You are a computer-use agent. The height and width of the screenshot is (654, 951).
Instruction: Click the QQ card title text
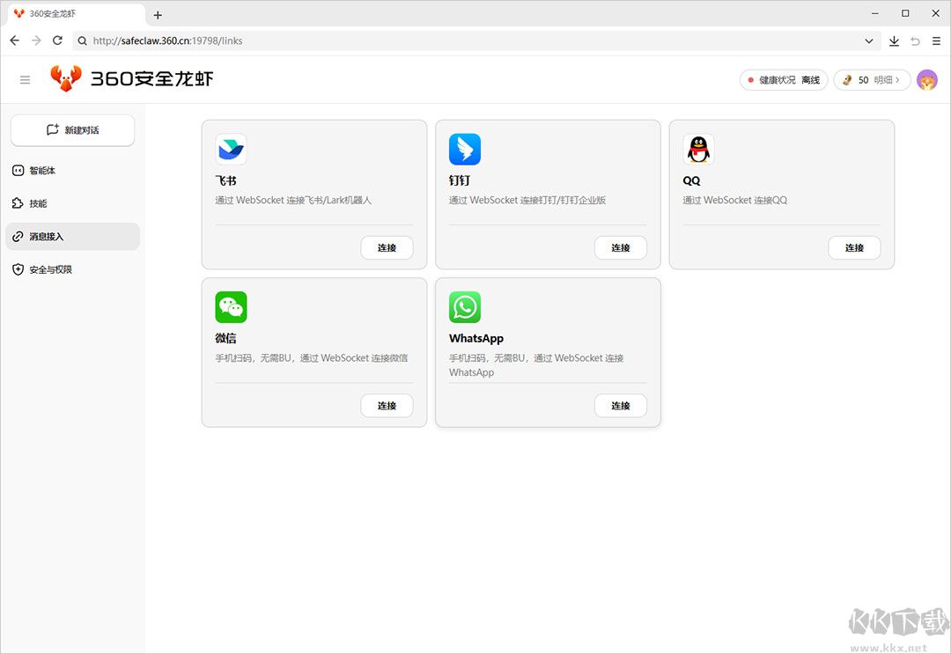click(x=691, y=180)
